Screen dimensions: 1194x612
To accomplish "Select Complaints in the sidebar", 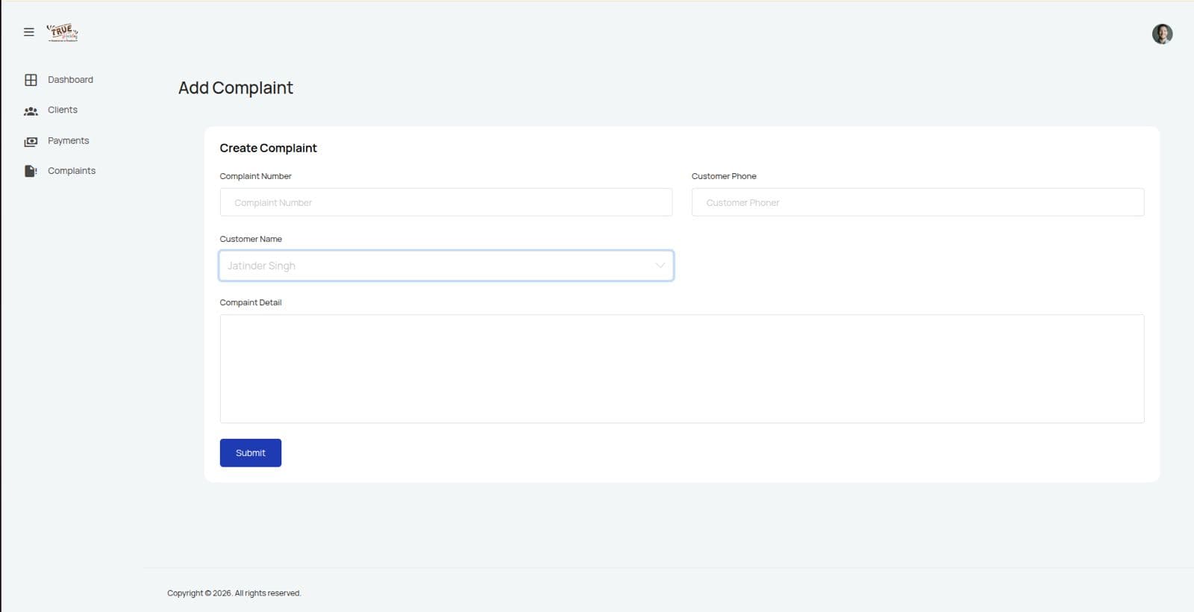I will tap(72, 171).
